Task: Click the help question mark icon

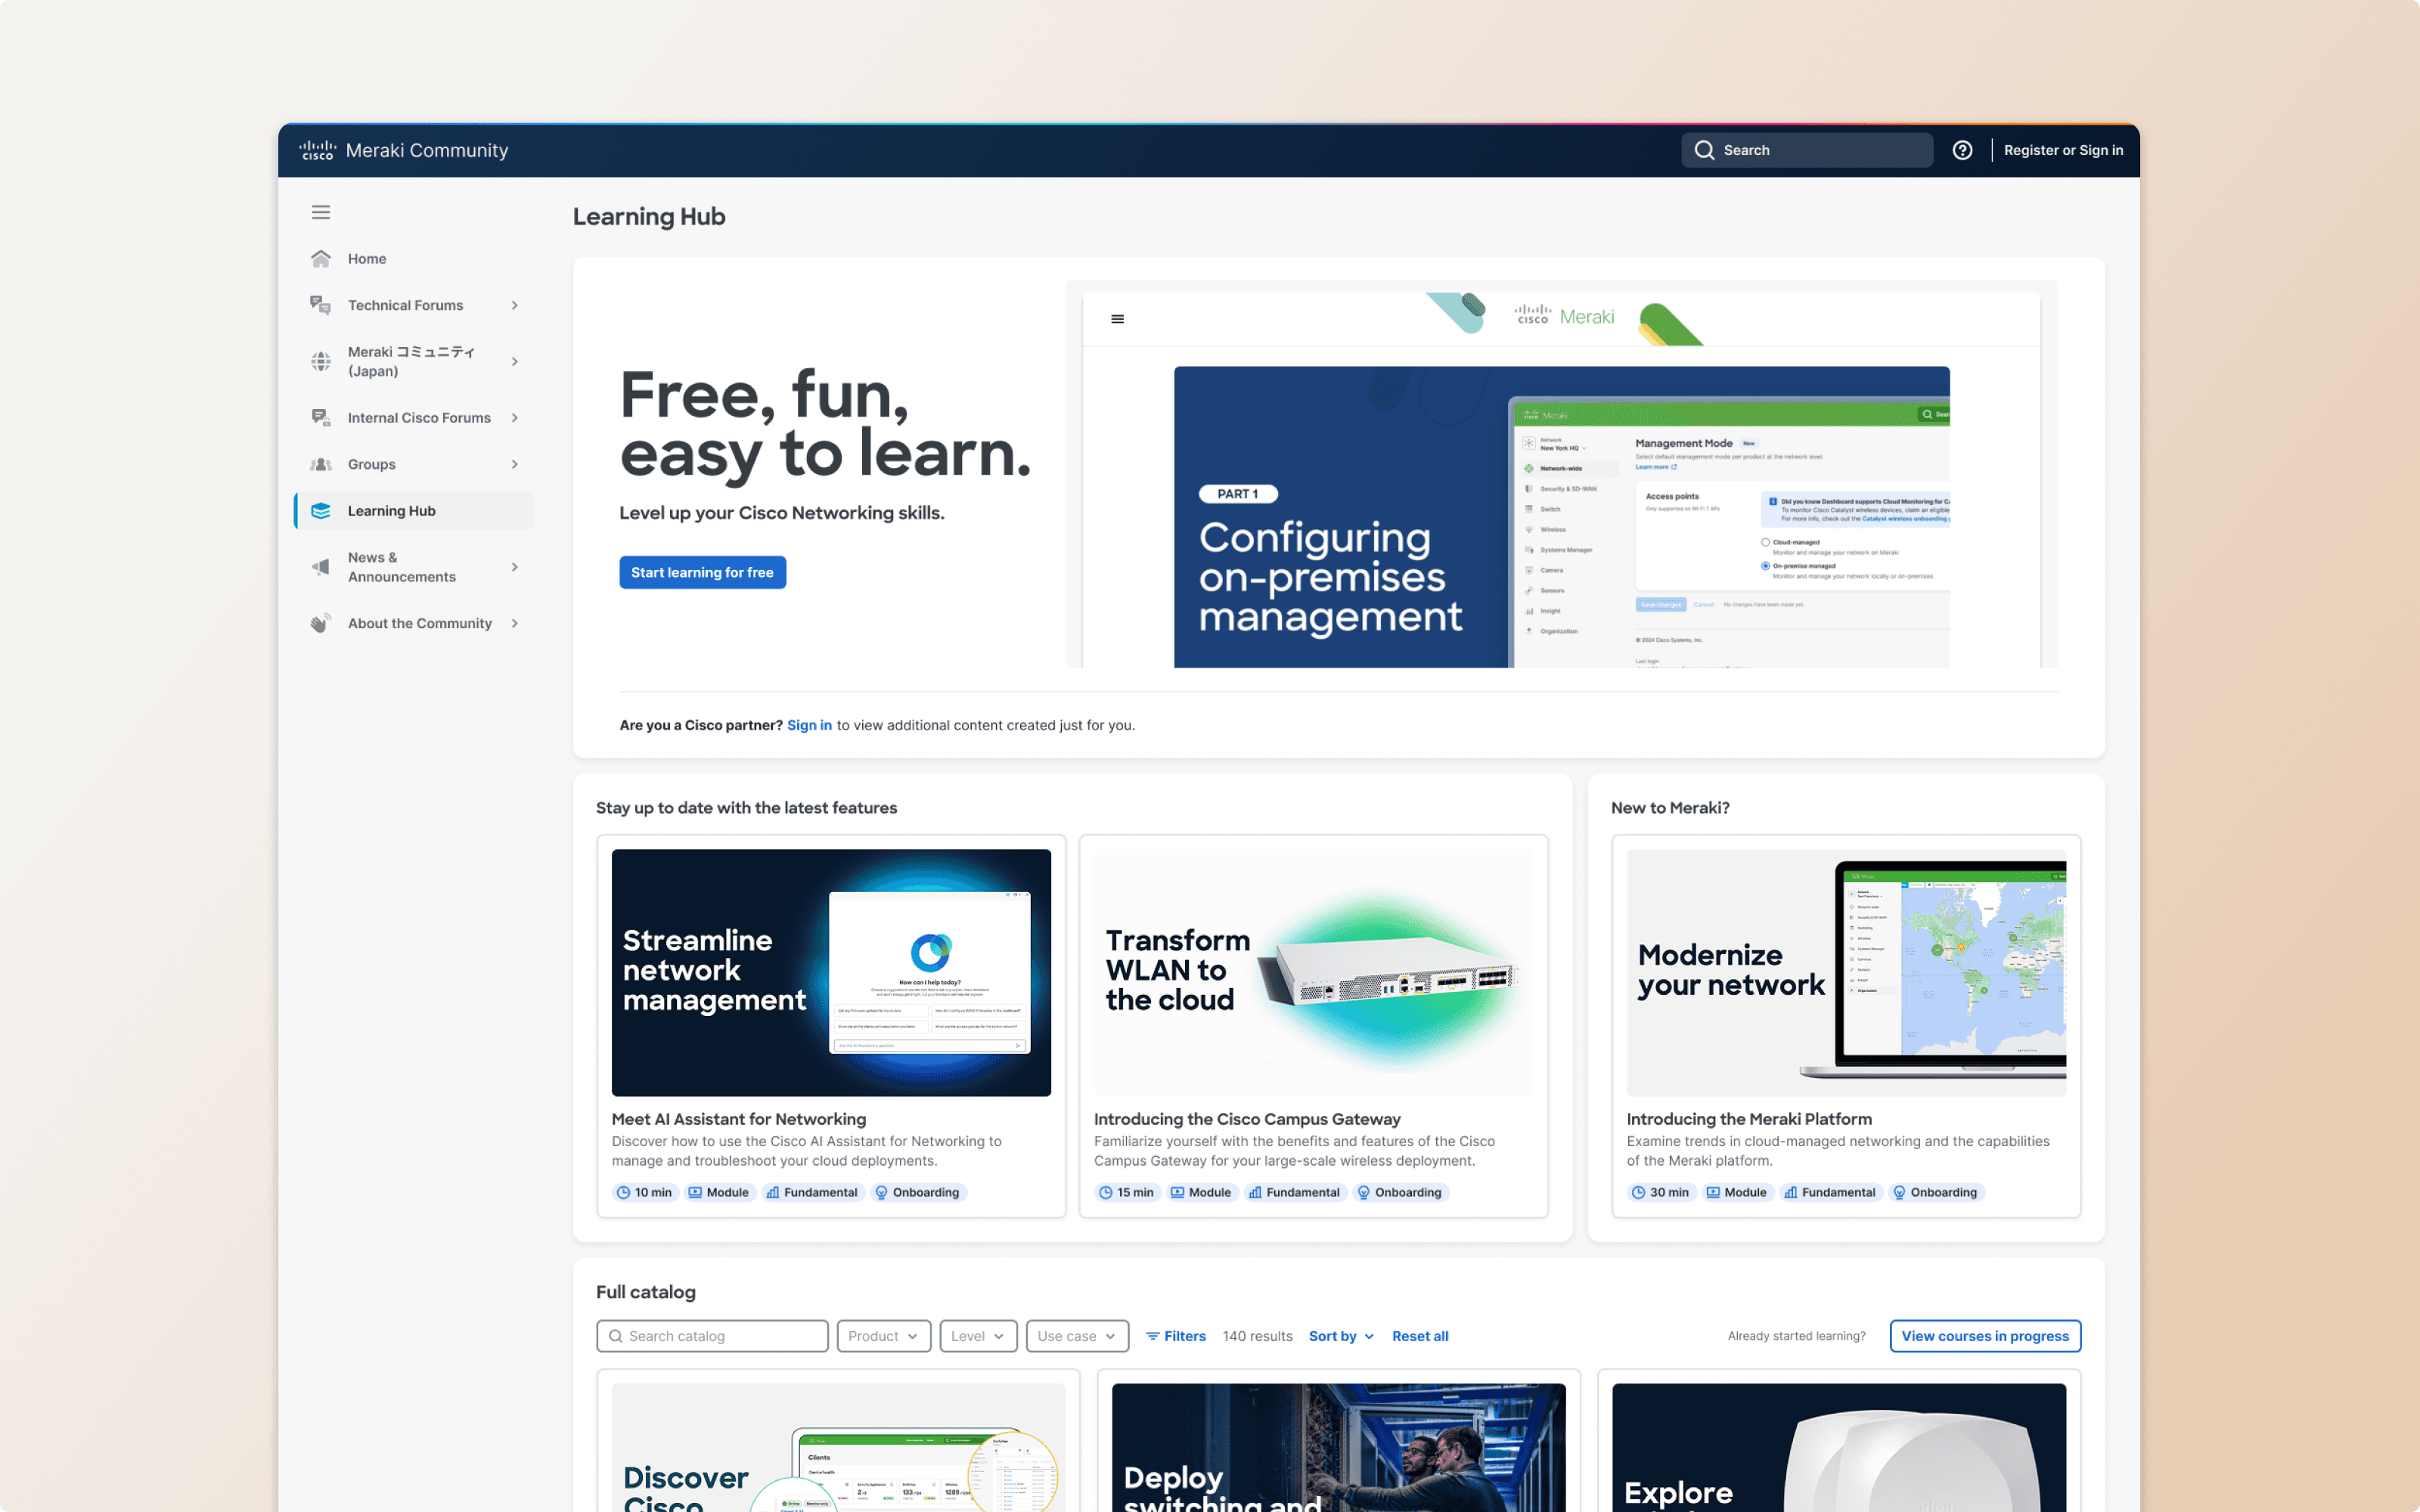Action: click(x=1962, y=150)
